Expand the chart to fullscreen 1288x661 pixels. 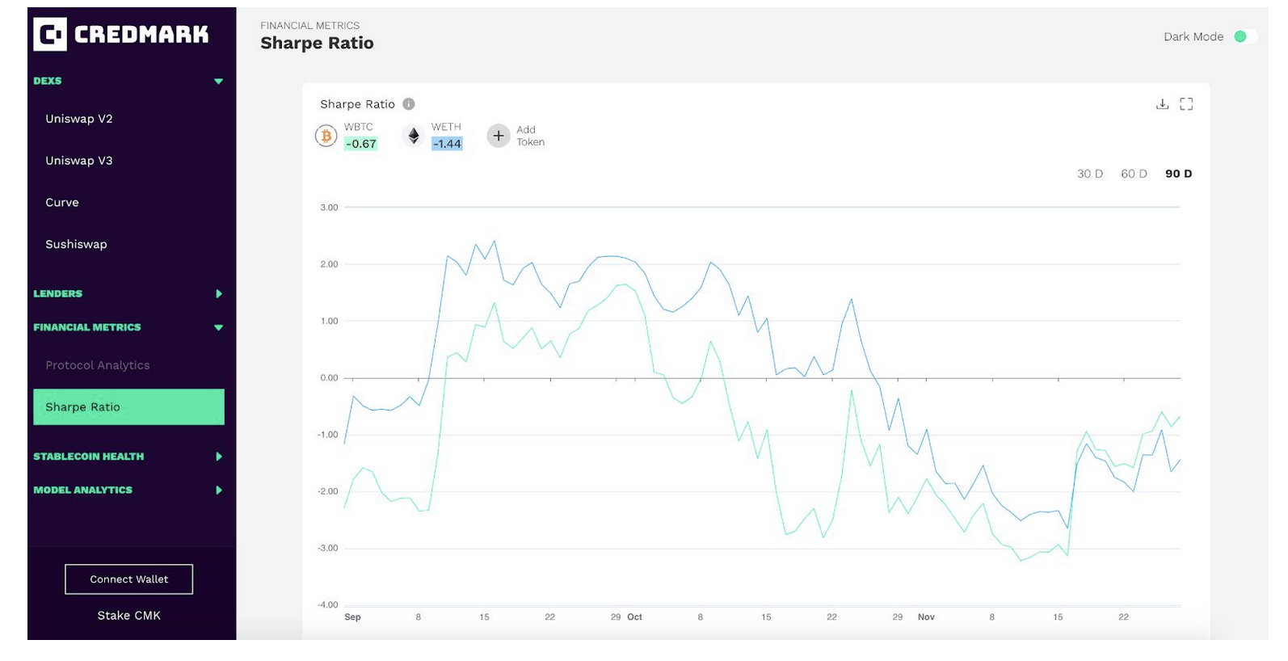1186,104
